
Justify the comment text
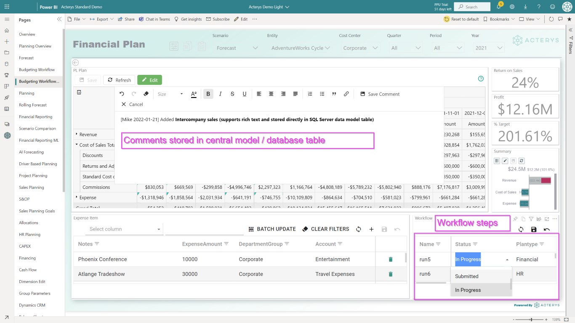tap(295, 94)
